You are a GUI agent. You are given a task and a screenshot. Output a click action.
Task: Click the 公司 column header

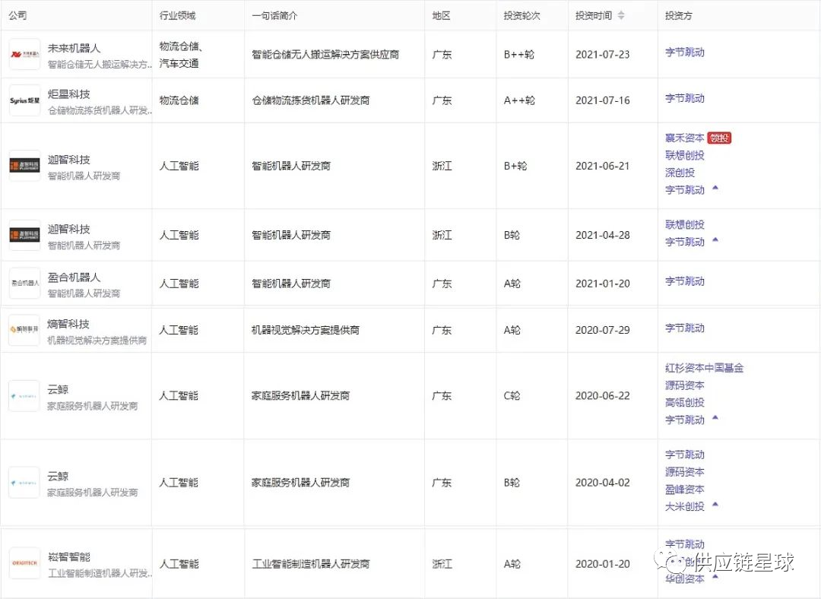(x=17, y=15)
